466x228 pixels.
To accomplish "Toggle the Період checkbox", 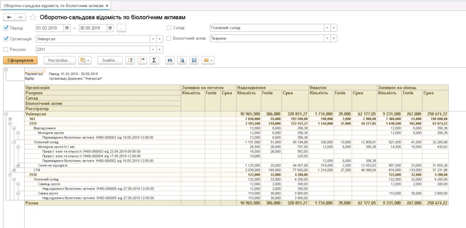I will pyautogui.click(x=5, y=28).
